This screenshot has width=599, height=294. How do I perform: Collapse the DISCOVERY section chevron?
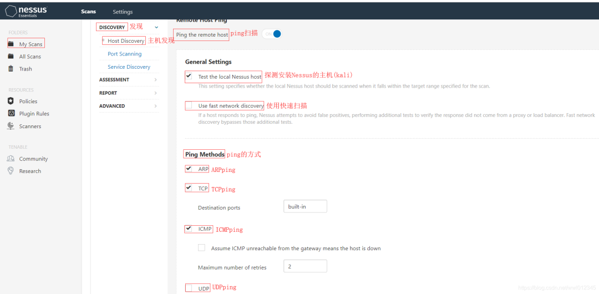pyautogui.click(x=156, y=27)
